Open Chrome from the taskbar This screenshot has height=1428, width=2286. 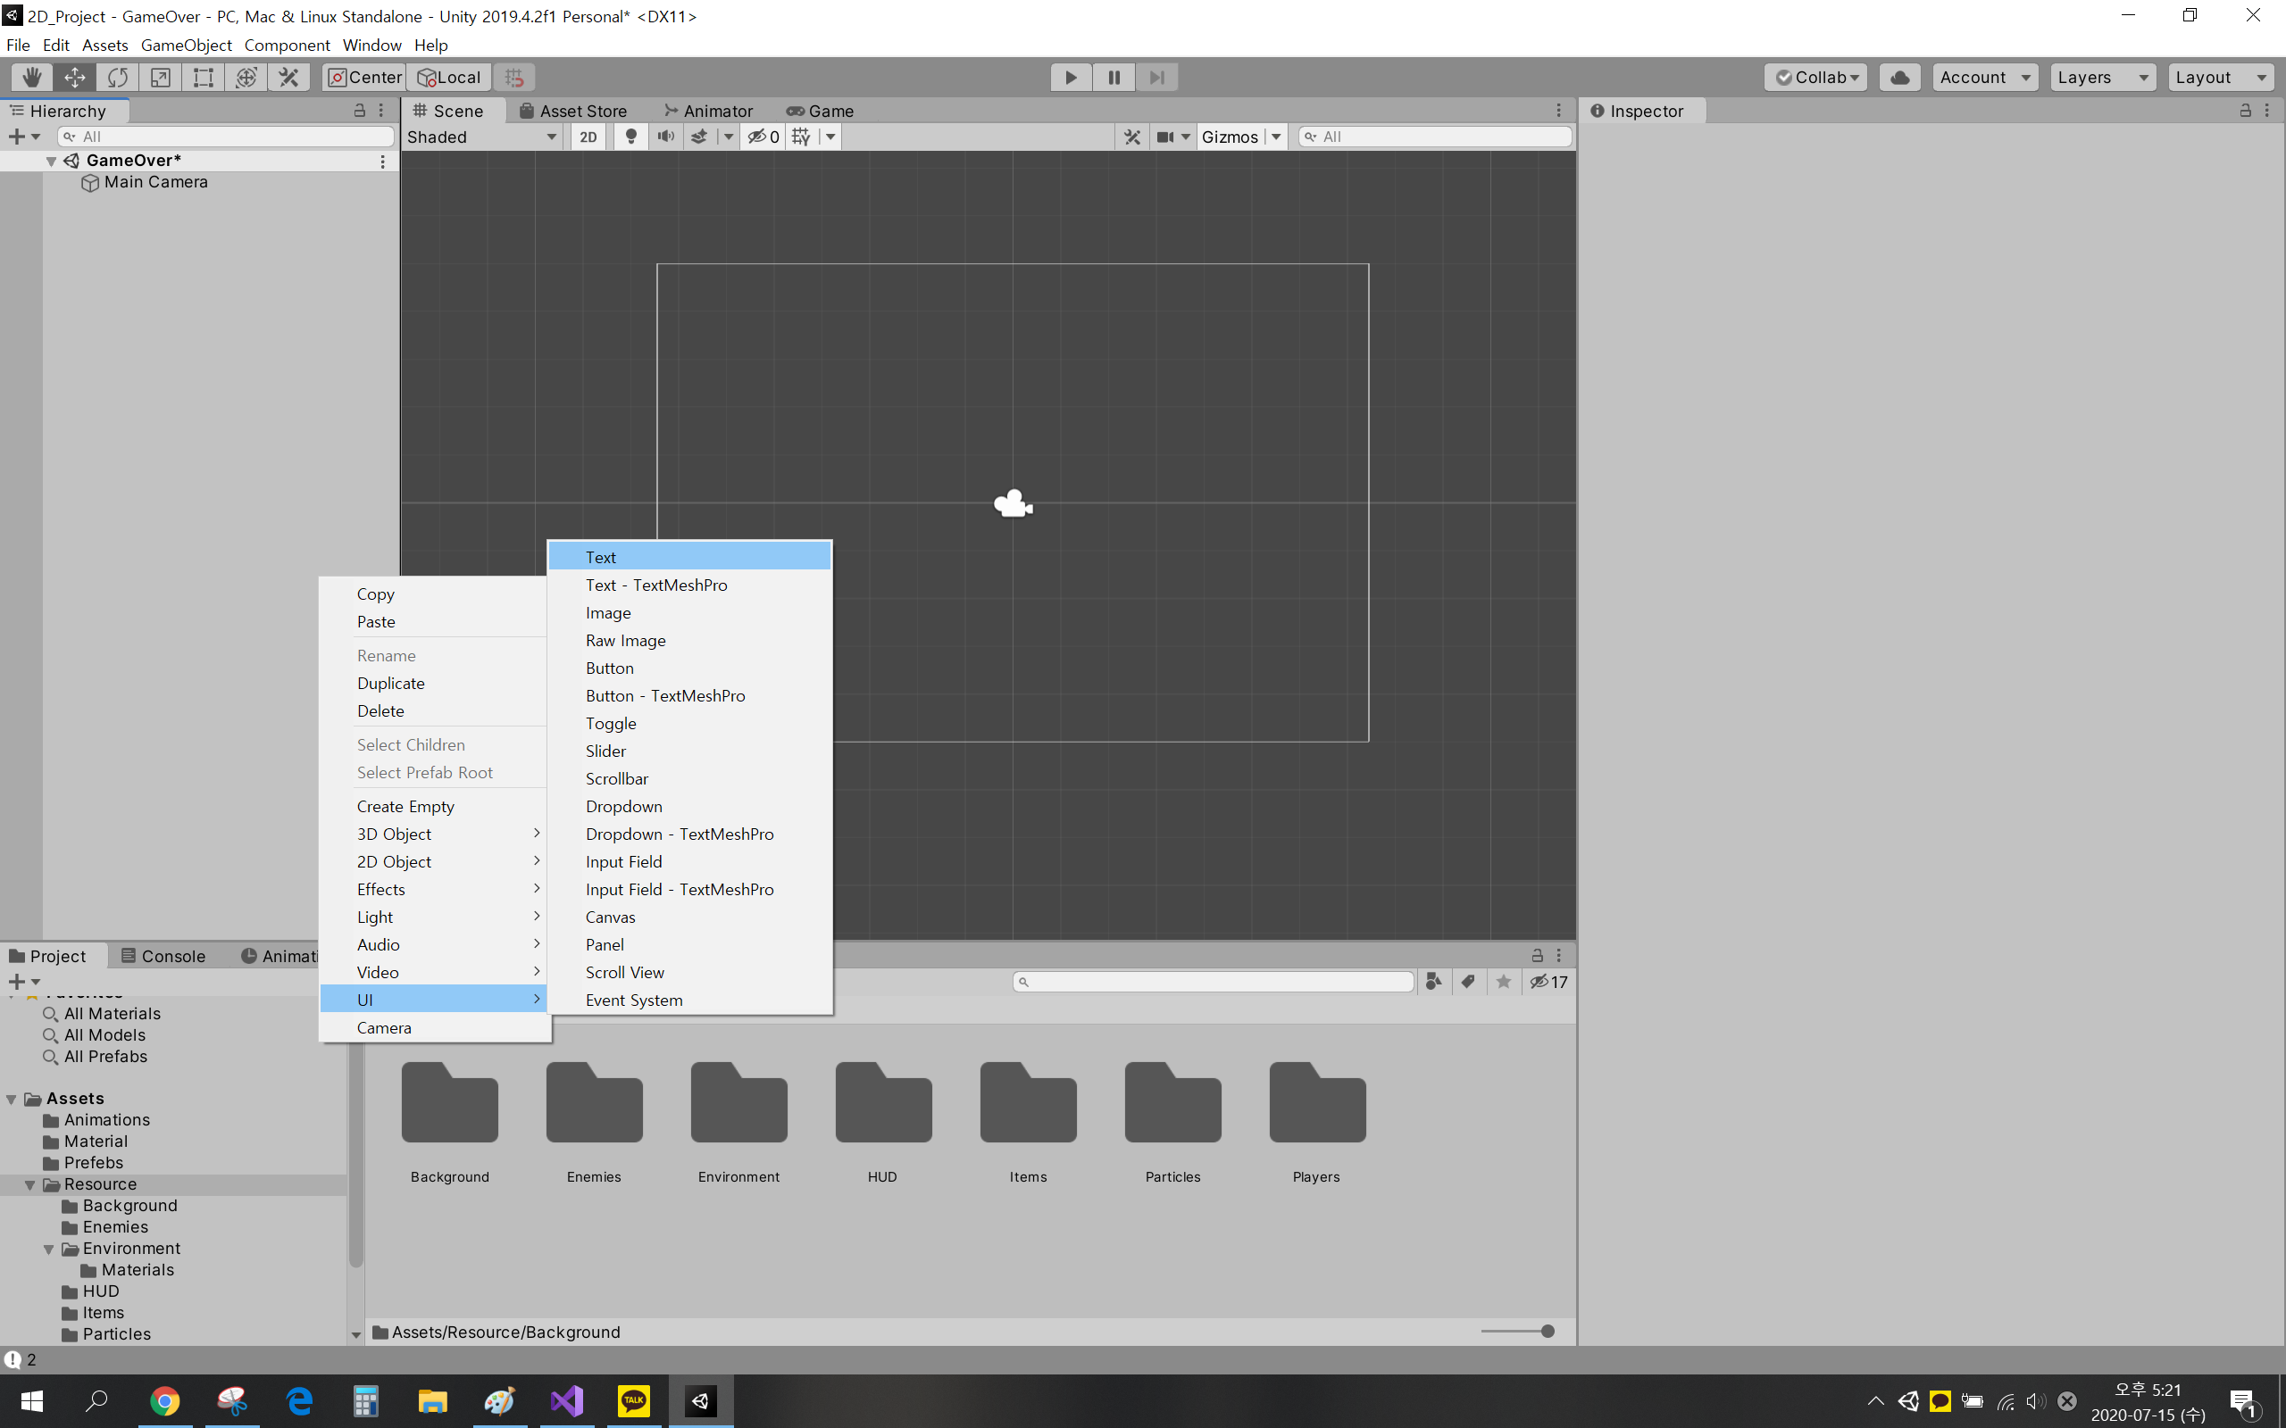pos(165,1401)
